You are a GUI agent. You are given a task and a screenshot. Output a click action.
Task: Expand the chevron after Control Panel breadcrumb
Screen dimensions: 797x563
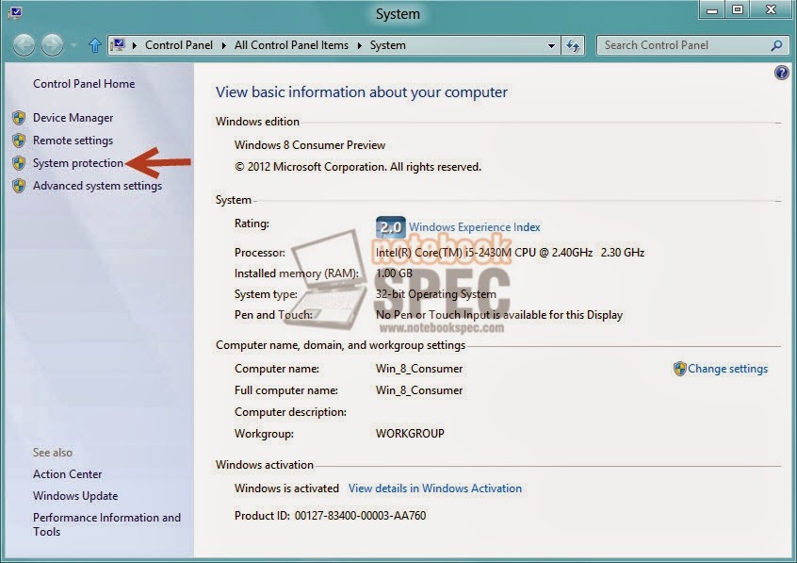(223, 45)
